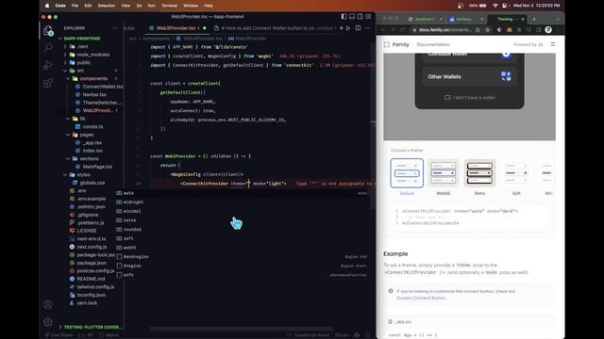The image size is (604, 339).
Task: Open Run and Debug view
Action: 48,65
